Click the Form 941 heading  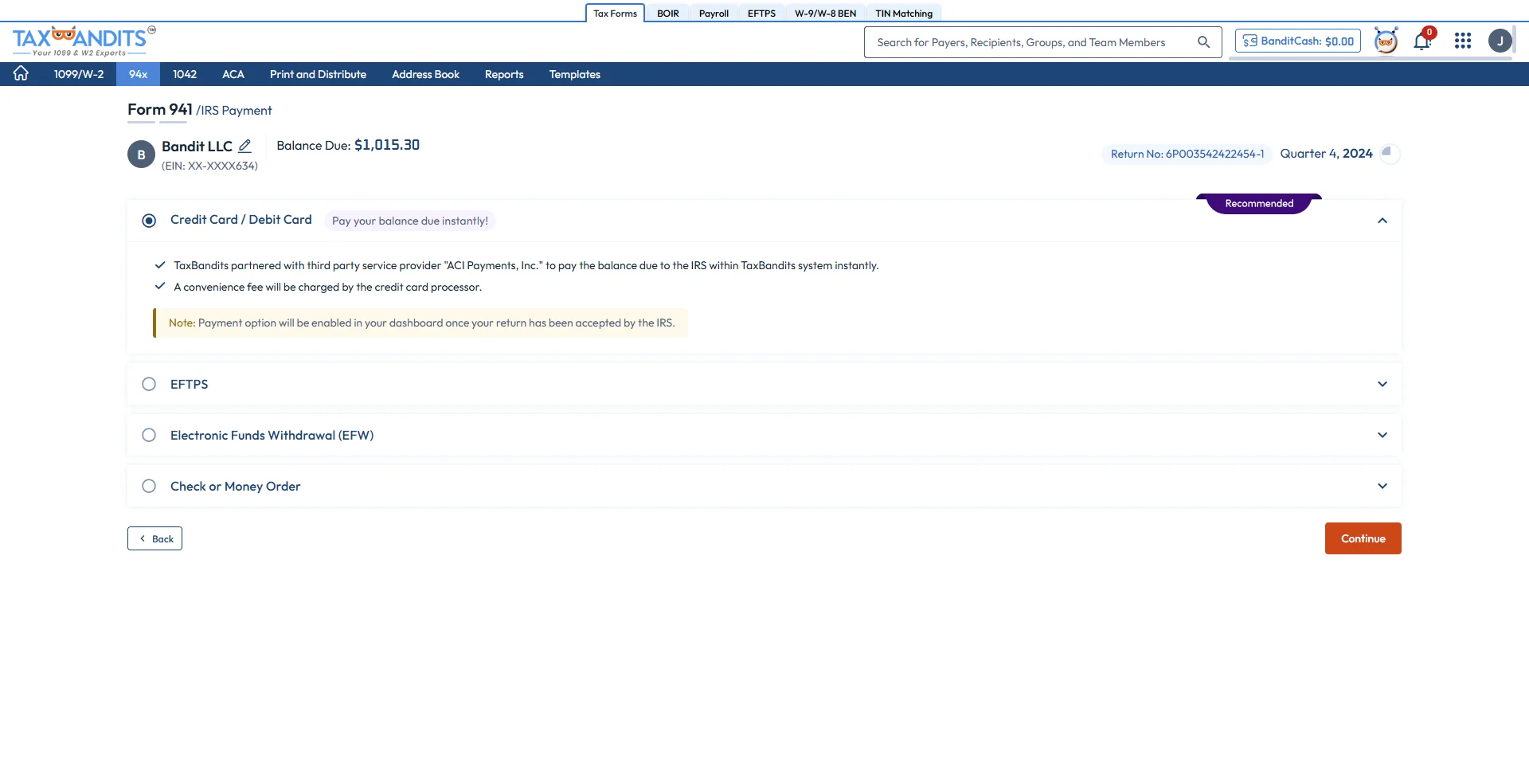(160, 109)
